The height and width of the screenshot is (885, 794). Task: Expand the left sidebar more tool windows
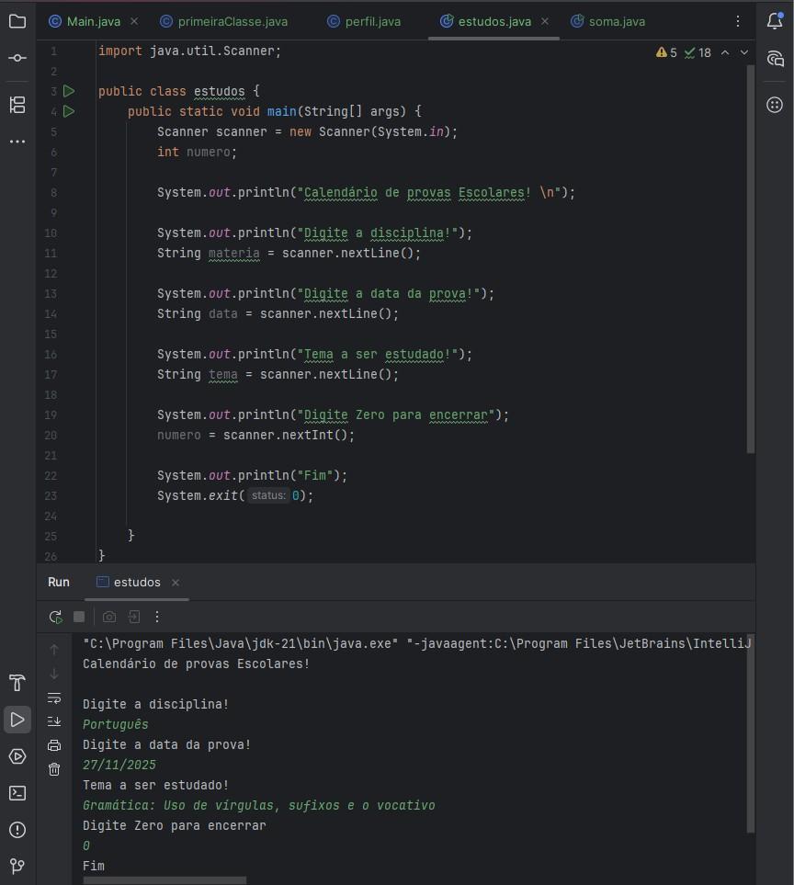pos(17,142)
